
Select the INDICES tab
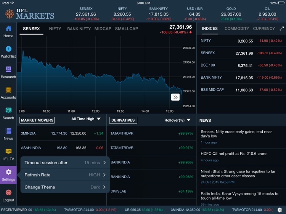click(210, 29)
